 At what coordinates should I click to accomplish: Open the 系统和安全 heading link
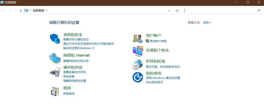pos(73,35)
